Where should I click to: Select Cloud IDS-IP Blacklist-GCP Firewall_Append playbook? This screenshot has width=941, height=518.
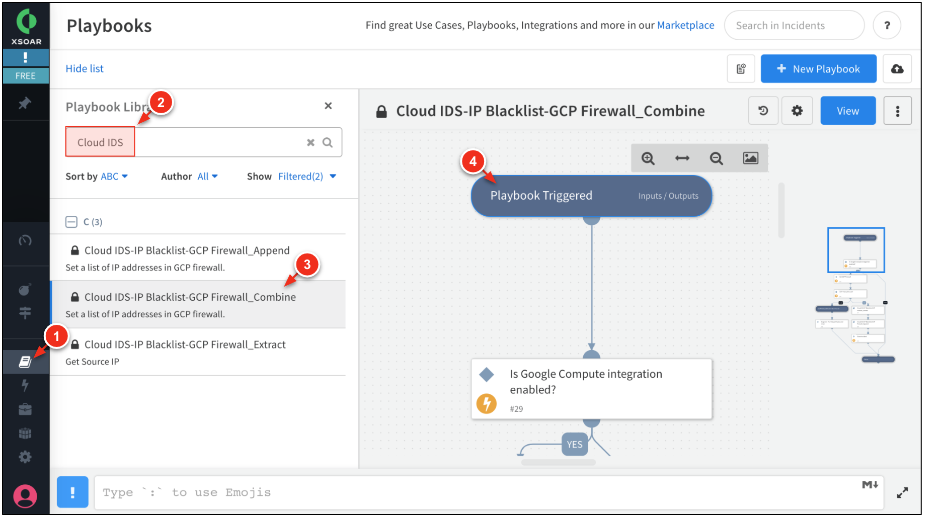[x=187, y=250]
